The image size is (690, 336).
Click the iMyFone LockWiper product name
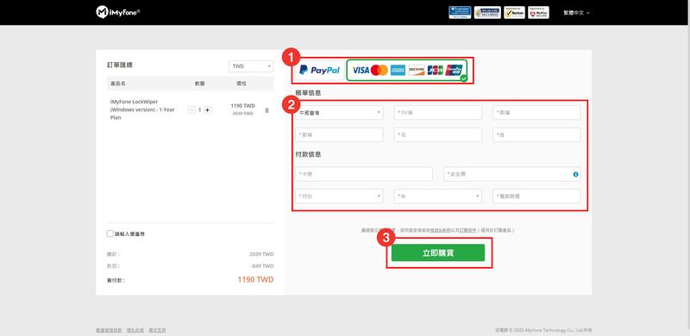pyautogui.click(x=142, y=109)
